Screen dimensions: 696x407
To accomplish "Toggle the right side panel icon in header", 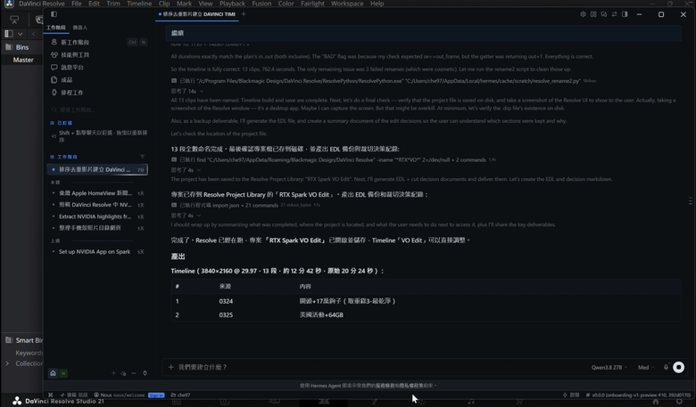I will (x=625, y=14).
